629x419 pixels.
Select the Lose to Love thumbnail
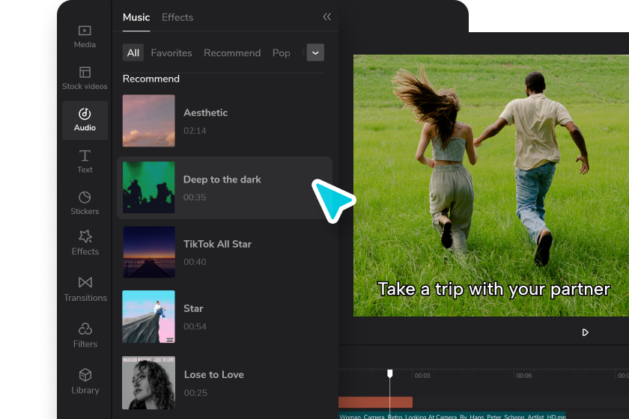tap(148, 382)
